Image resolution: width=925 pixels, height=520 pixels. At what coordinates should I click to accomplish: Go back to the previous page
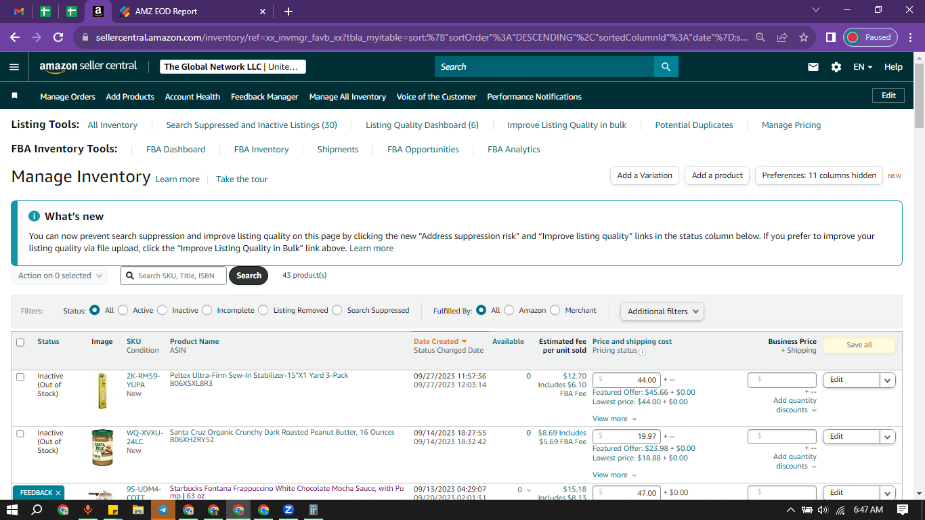[15, 37]
